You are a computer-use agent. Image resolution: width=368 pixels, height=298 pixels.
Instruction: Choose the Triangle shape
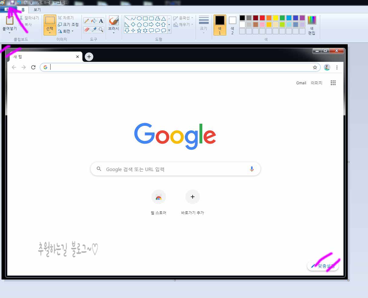(164, 18)
